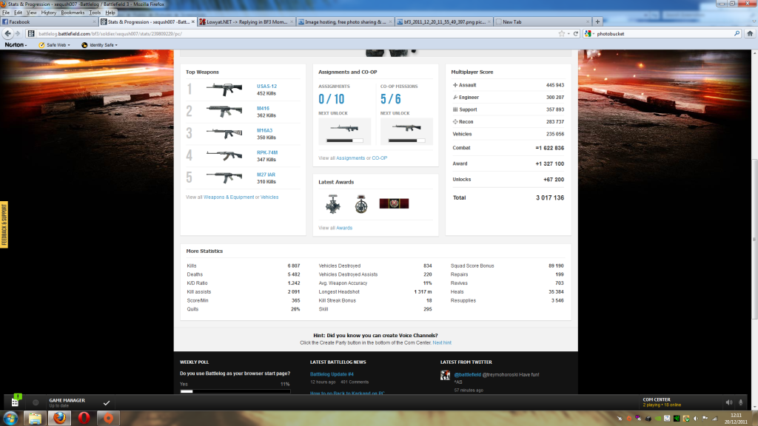The width and height of the screenshot is (758, 426).
Task: Click the RPK-74M weapon image
Action: pyautogui.click(x=224, y=155)
